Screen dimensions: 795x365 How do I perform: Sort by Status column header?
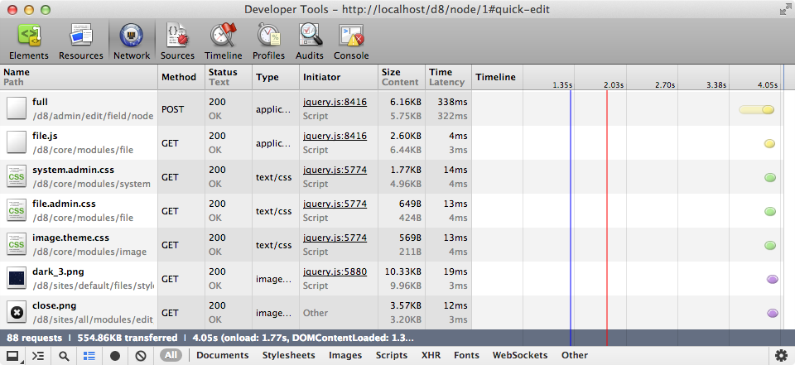(x=229, y=77)
